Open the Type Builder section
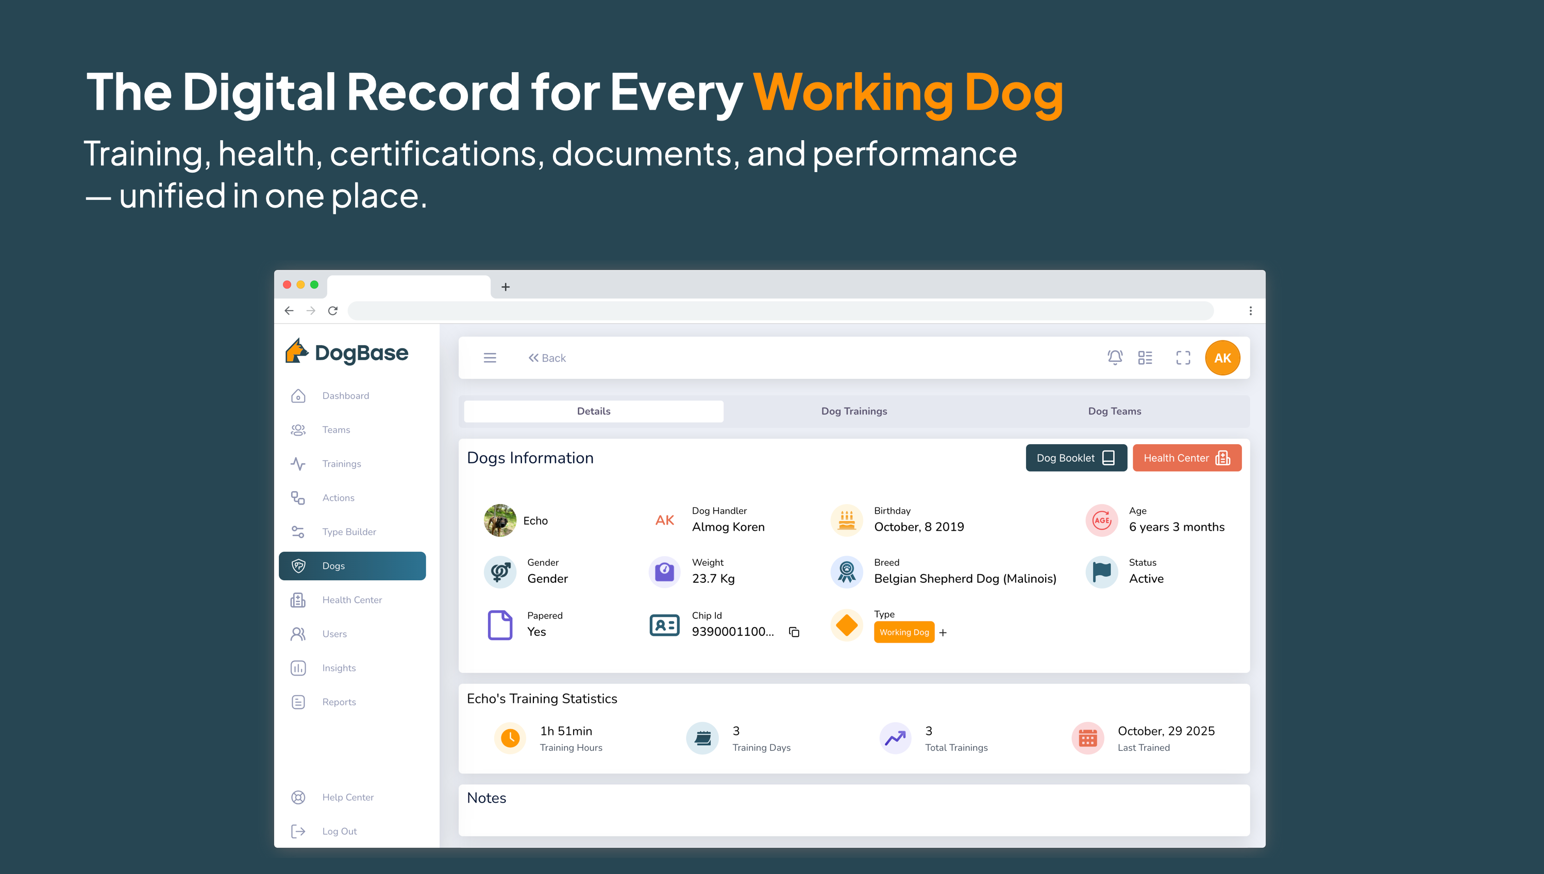Image resolution: width=1544 pixels, height=874 pixels. pyautogui.click(x=349, y=531)
